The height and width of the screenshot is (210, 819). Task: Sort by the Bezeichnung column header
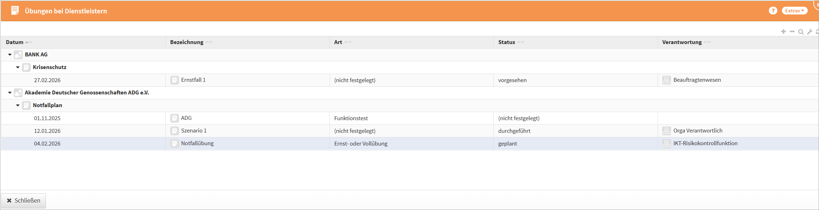tap(186, 42)
